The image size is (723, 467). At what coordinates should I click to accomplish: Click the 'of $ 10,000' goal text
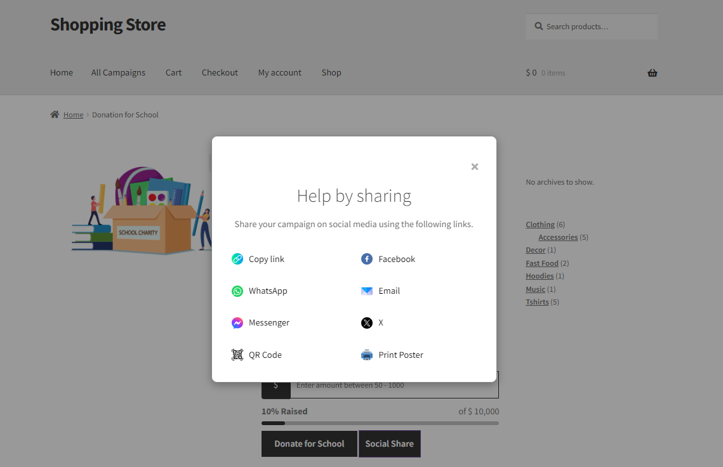click(479, 411)
